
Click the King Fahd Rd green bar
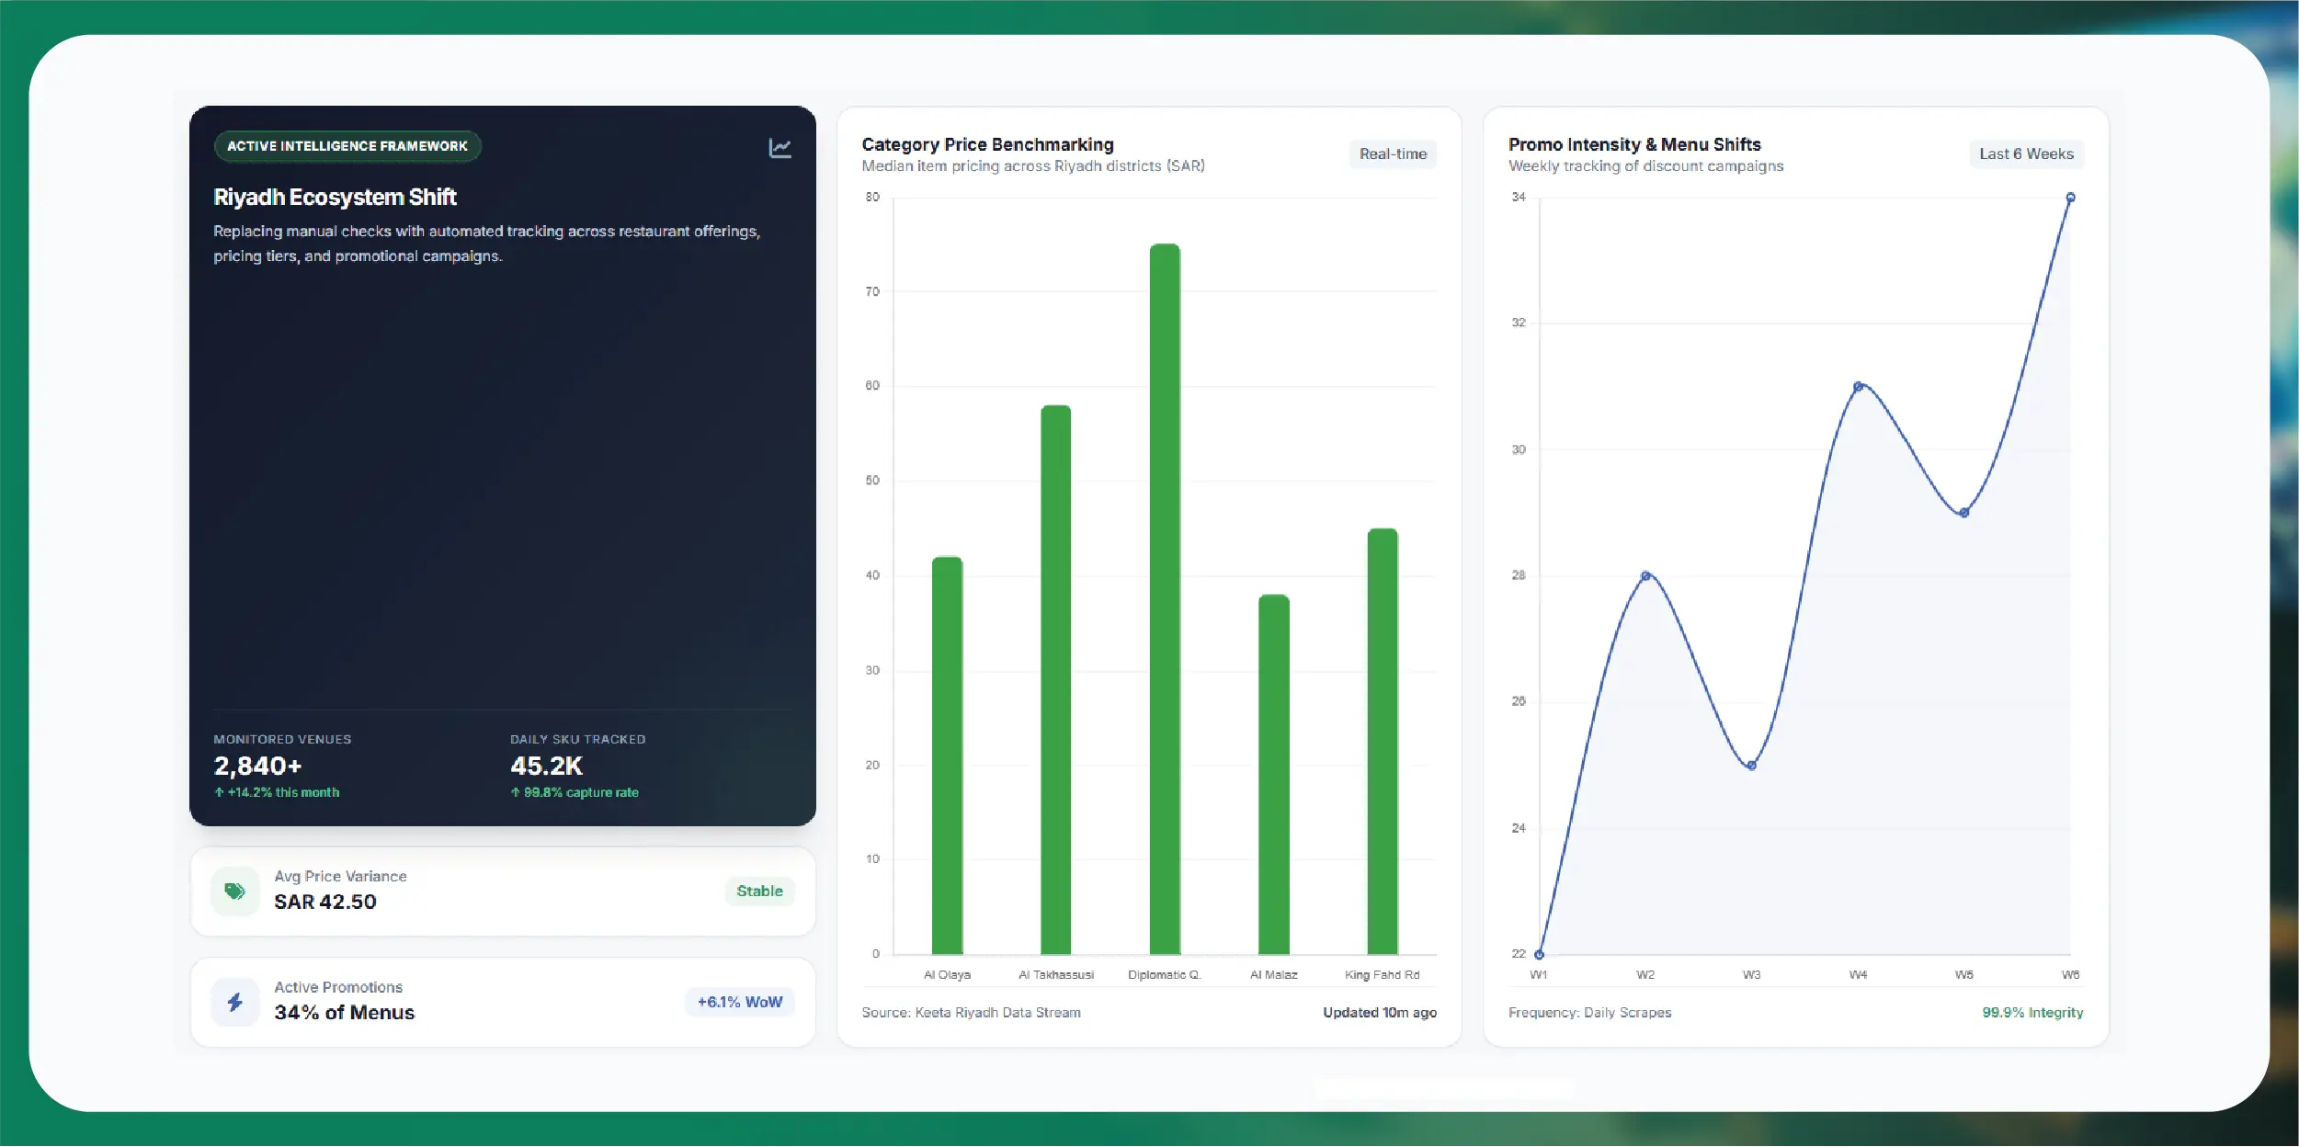coord(1383,742)
